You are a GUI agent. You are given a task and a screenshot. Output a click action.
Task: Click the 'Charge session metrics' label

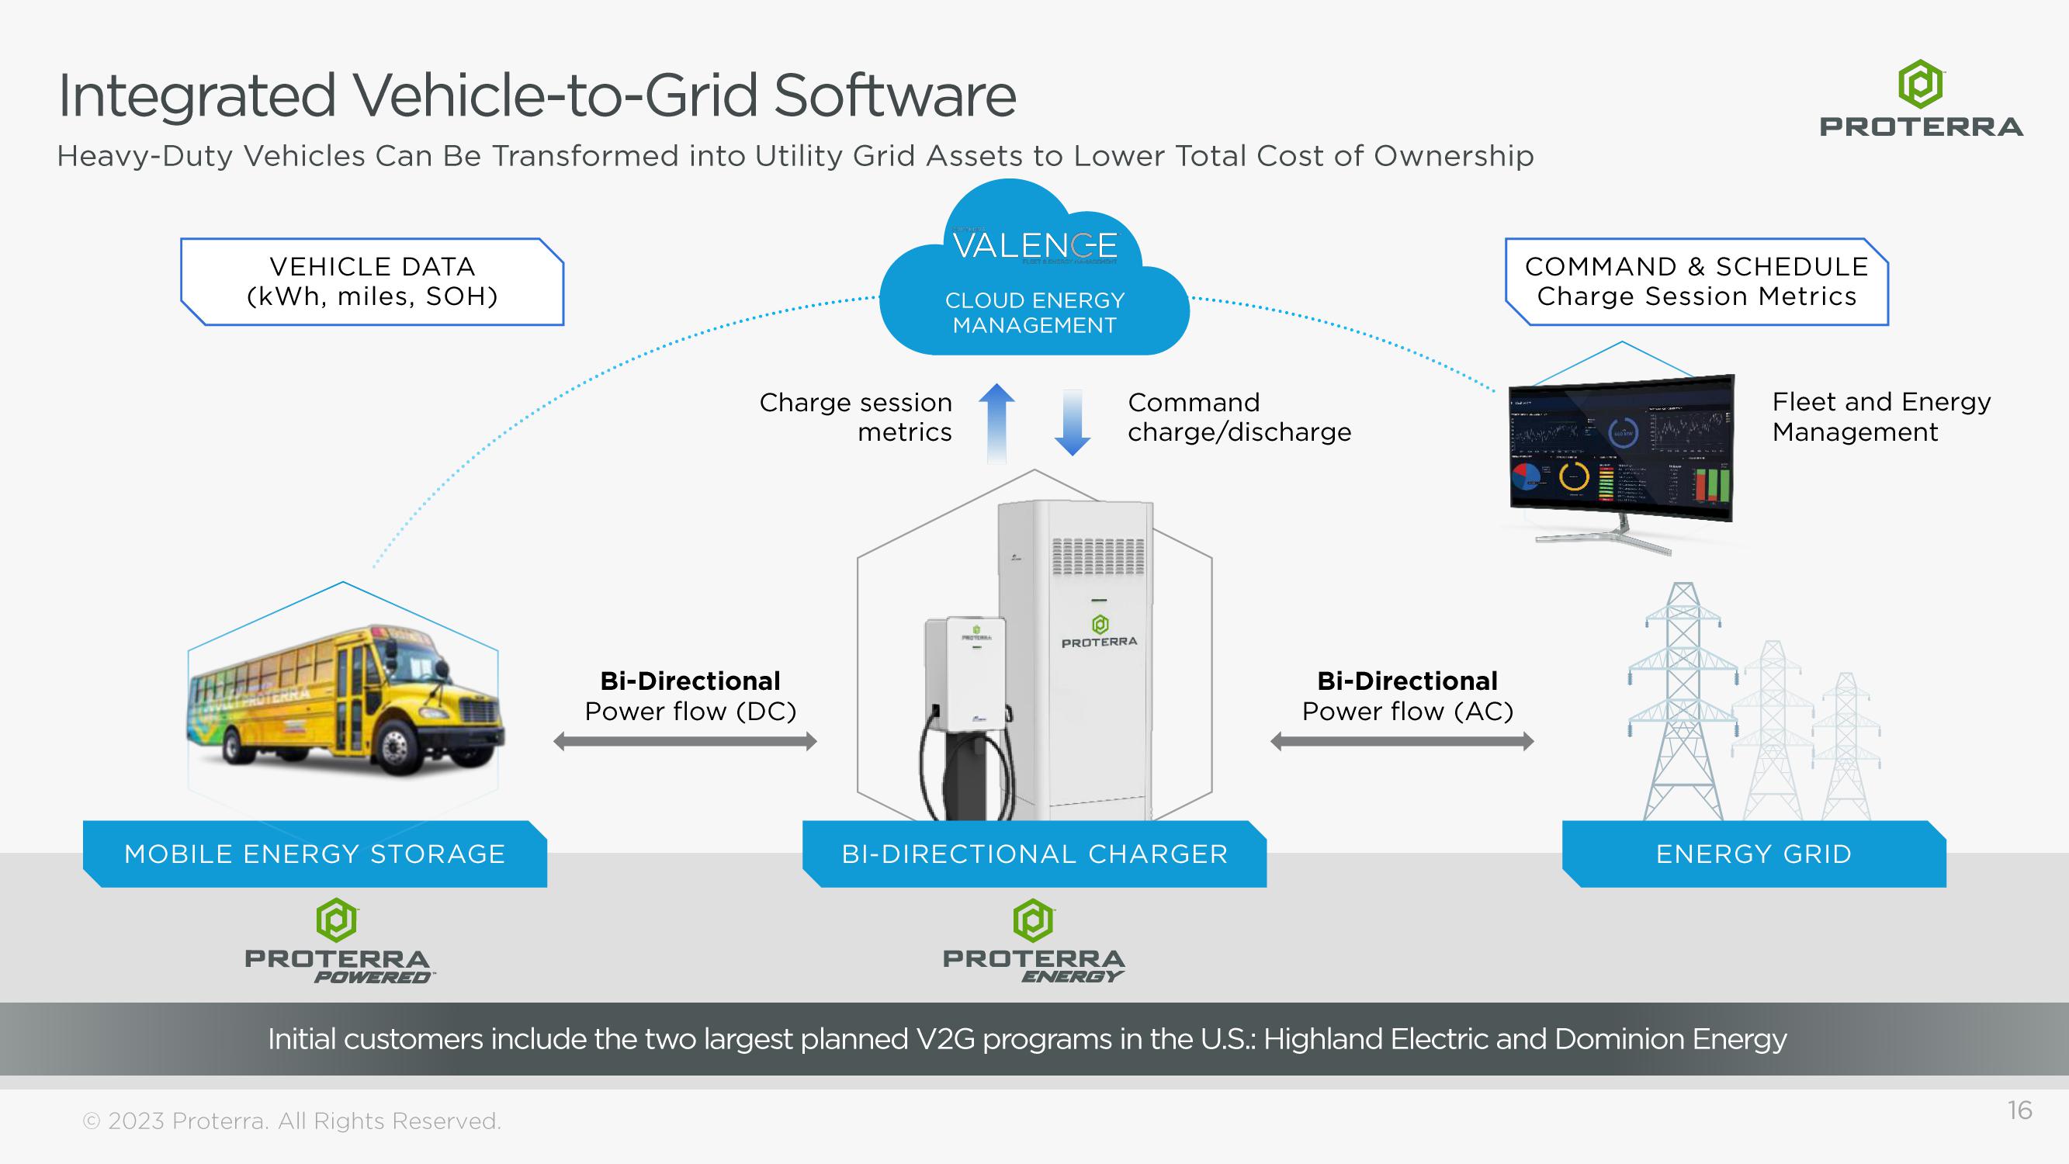tap(855, 417)
